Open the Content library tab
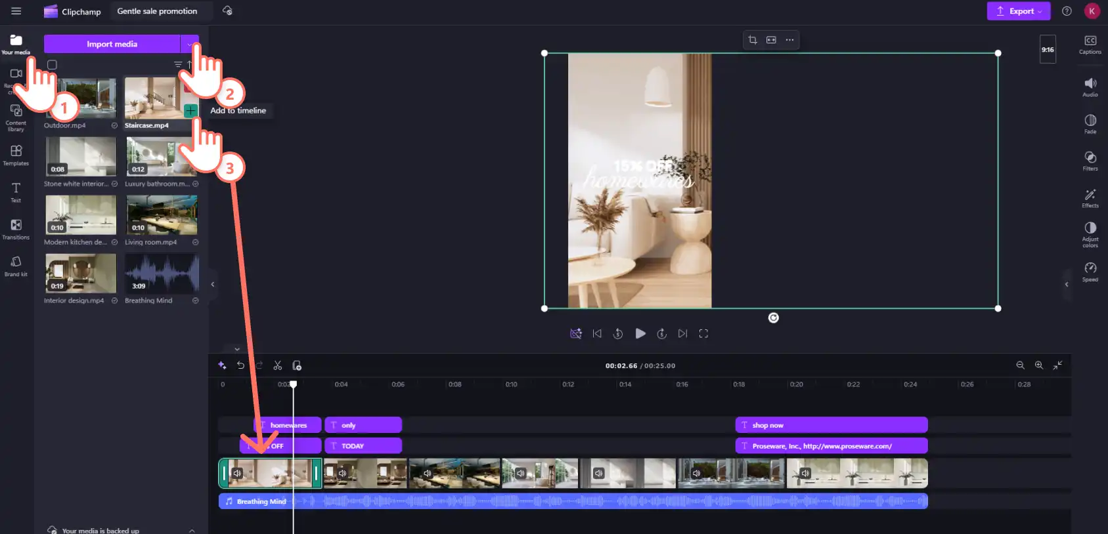Image resolution: width=1108 pixels, height=534 pixels. [x=16, y=118]
